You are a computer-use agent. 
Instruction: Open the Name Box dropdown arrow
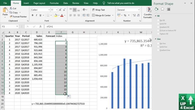coord(17,27)
